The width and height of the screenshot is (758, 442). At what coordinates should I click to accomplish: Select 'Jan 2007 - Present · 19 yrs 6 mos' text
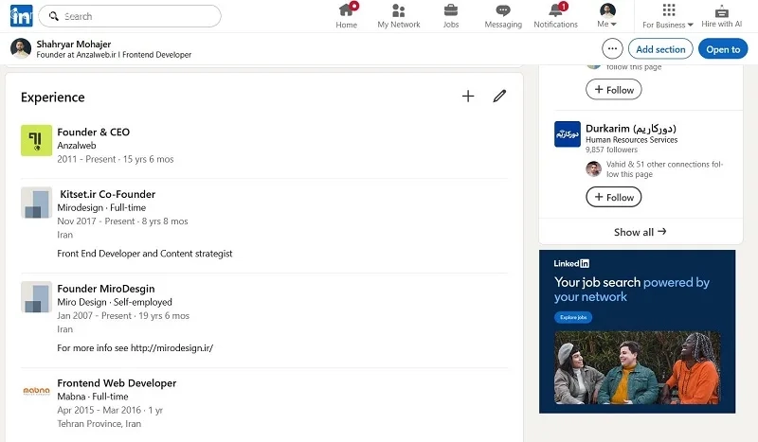(123, 315)
